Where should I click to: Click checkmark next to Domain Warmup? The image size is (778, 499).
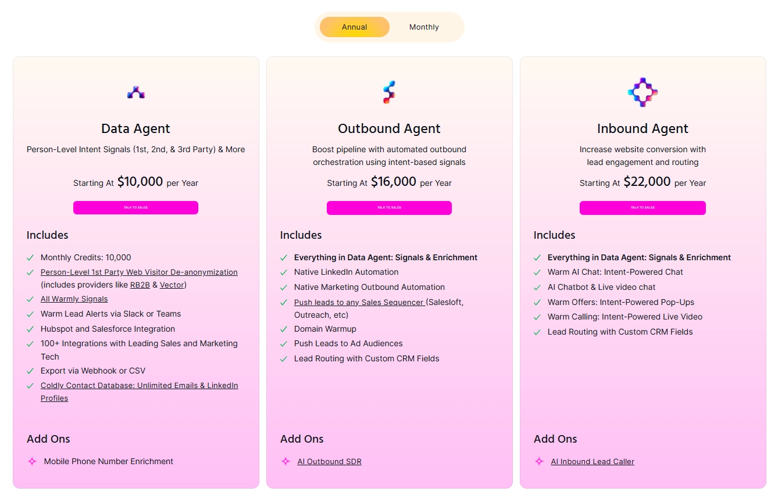284,329
